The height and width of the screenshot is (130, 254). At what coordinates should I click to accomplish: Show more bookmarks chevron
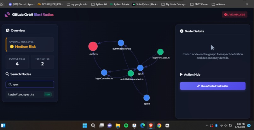coord(247,4)
